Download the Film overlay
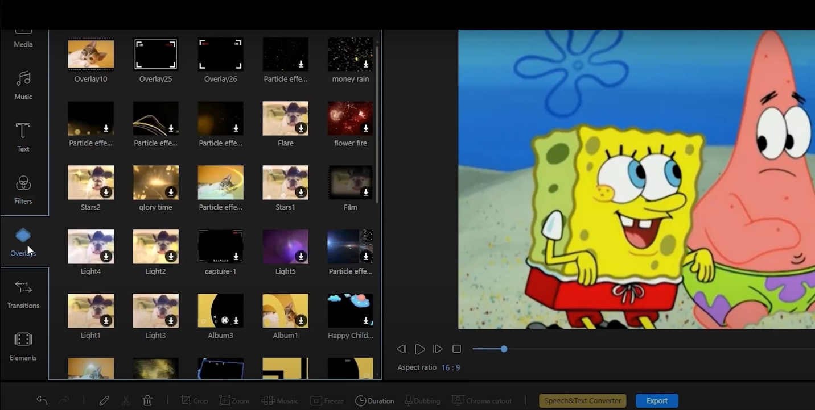This screenshot has height=410, width=815. pos(366,193)
